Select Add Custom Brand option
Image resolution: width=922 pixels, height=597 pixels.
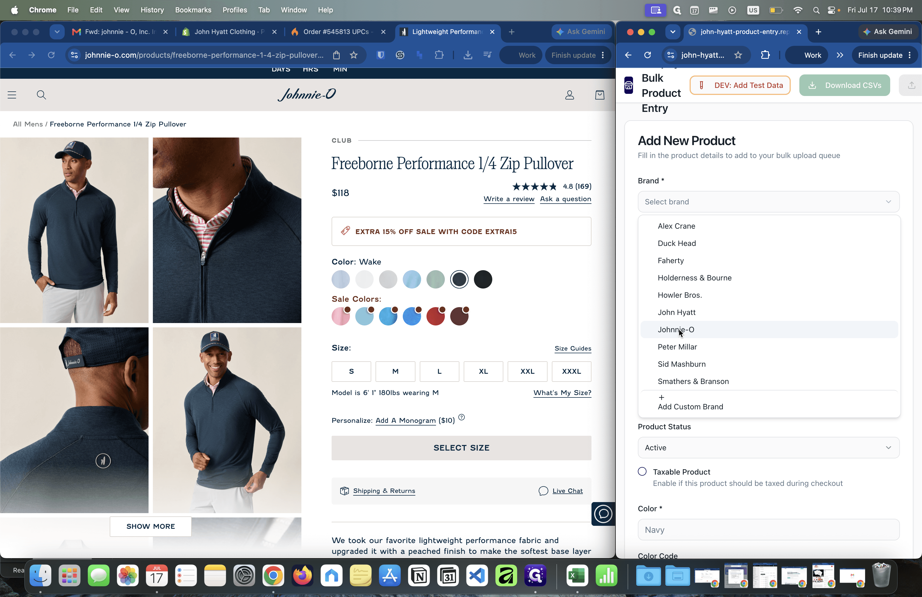pos(769,403)
